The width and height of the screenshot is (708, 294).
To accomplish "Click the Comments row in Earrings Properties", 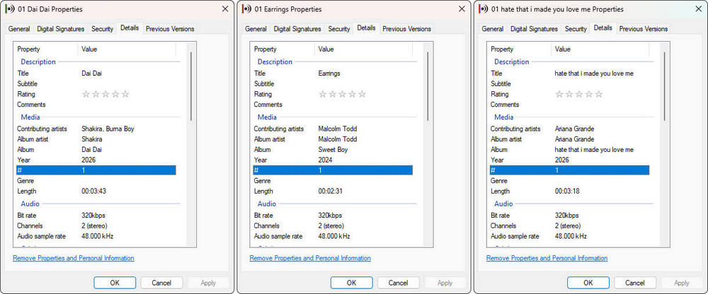I will tap(333, 105).
